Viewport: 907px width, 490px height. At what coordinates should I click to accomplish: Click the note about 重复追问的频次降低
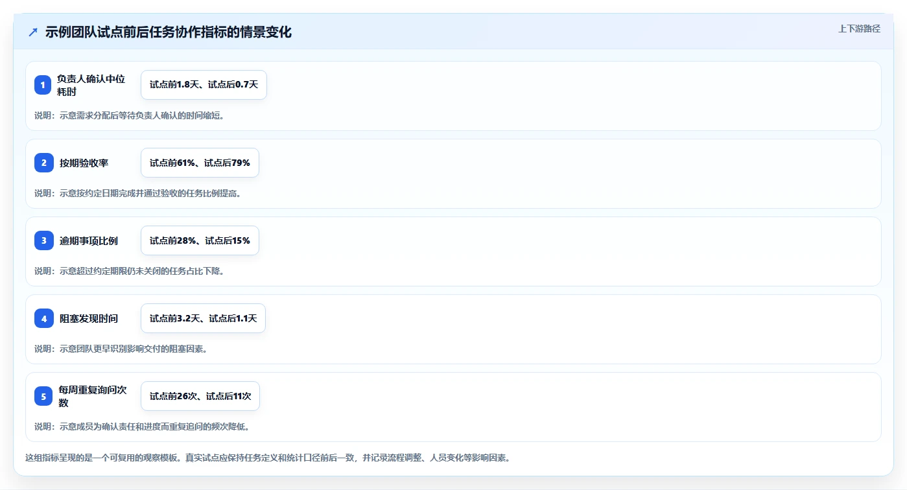coord(142,426)
